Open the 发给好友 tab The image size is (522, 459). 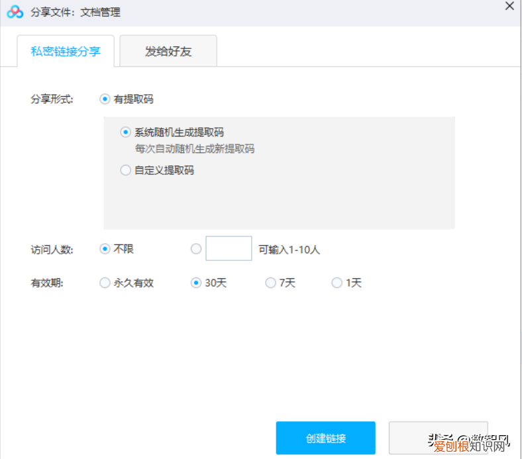[168, 51]
